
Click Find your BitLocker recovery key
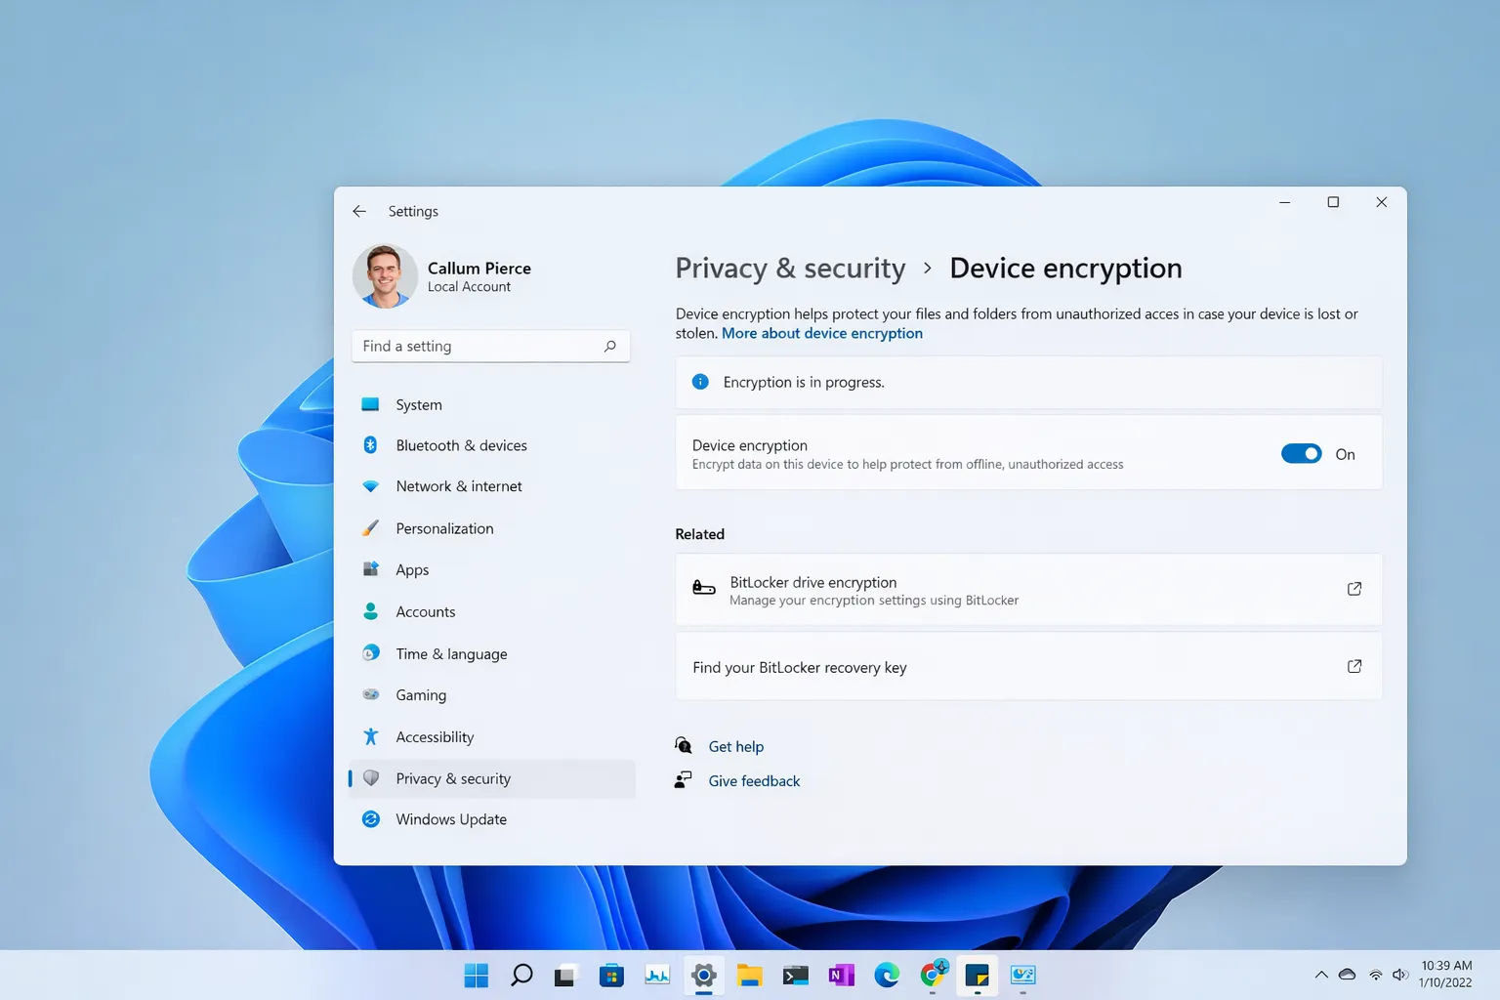(x=799, y=667)
